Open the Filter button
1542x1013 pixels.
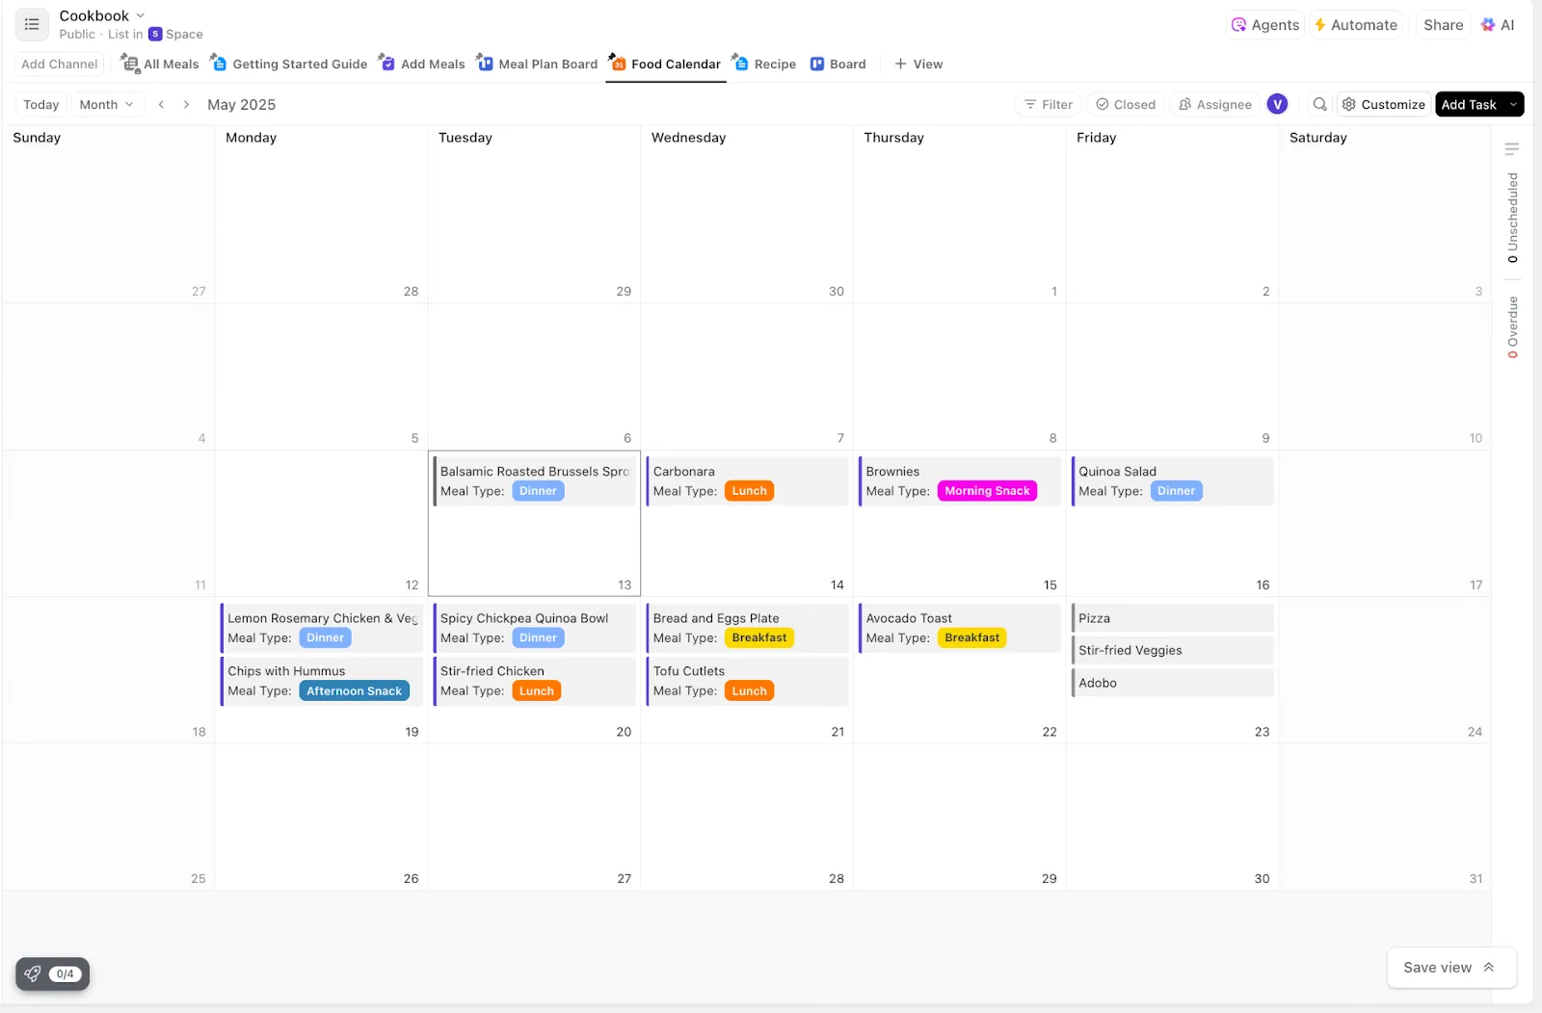pyautogui.click(x=1049, y=104)
